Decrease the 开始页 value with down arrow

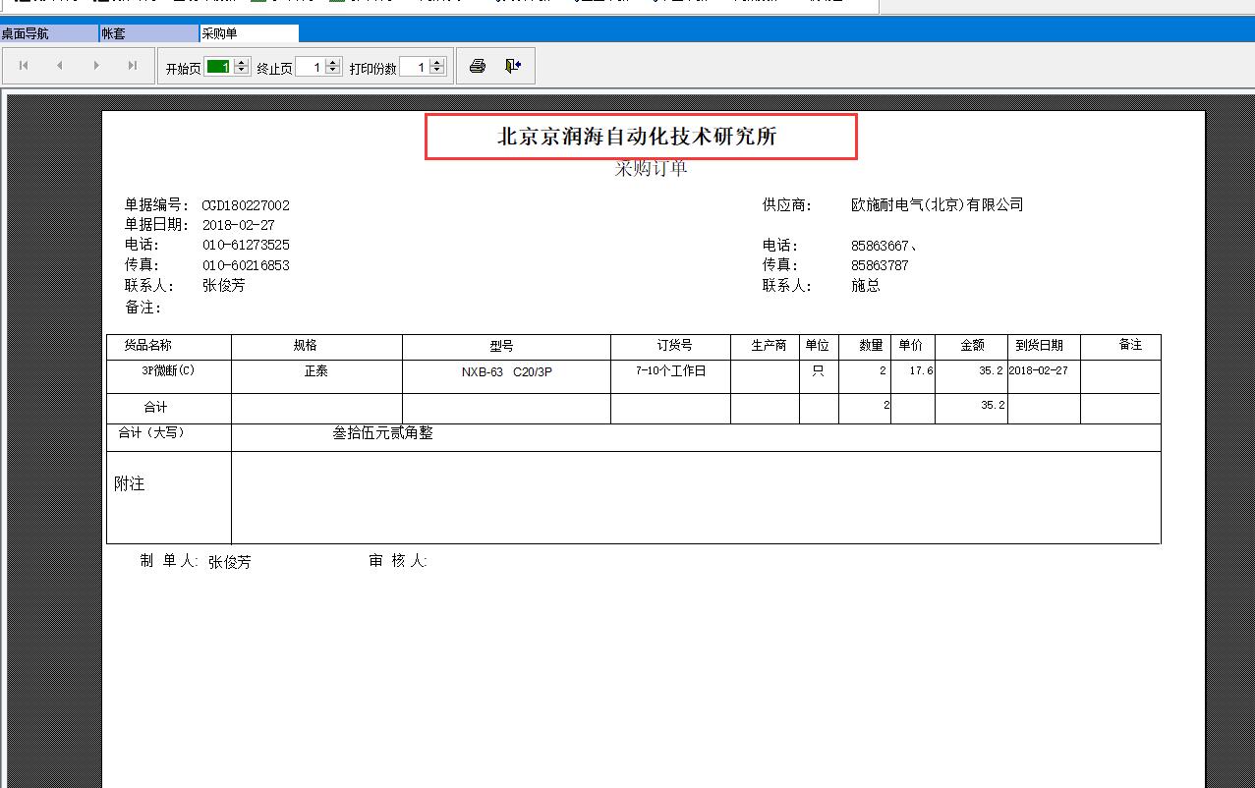(241, 72)
